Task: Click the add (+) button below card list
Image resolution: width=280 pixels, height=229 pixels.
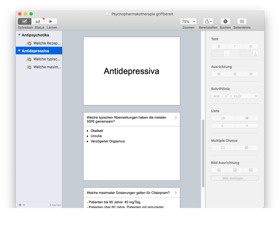Action: [20, 205]
